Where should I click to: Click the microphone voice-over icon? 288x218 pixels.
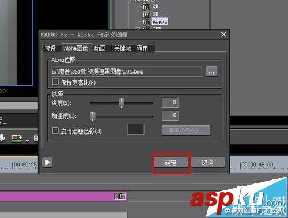point(2,137)
